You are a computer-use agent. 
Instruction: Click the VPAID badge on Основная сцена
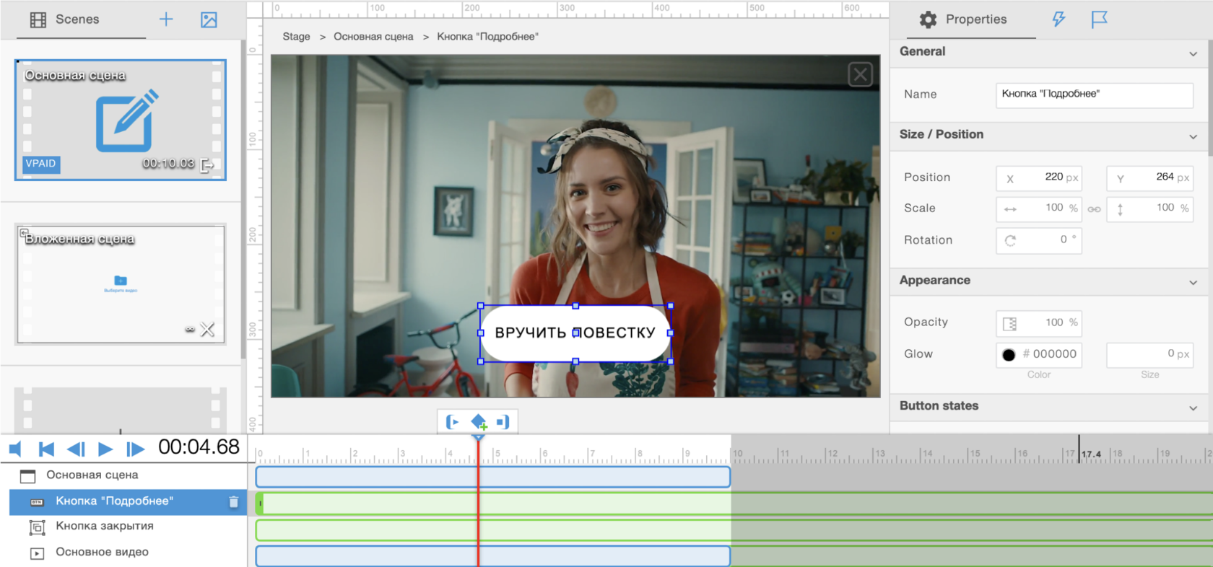(40, 164)
